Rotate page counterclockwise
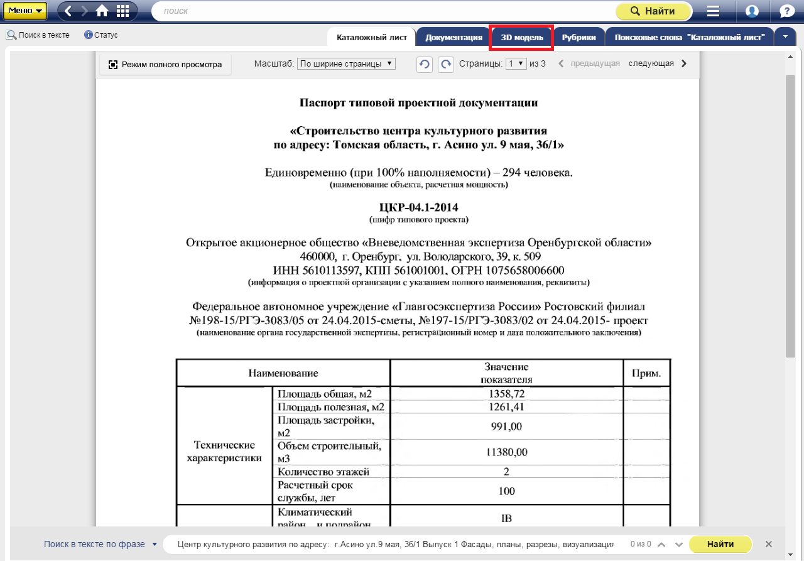This screenshot has height=561, width=804. [425, 64]
